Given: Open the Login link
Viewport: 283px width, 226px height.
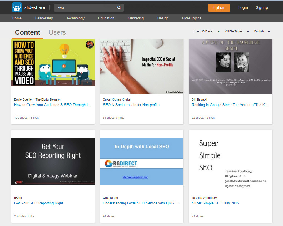Looking at the screenshot, I should pyautogui.click(x=243, y=7).
